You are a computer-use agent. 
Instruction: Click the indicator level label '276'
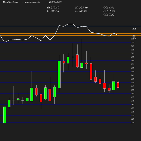[x=134, y=29]
